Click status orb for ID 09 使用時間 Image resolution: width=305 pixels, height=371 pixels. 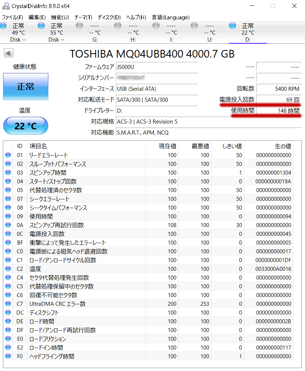(x=8, y=216)
